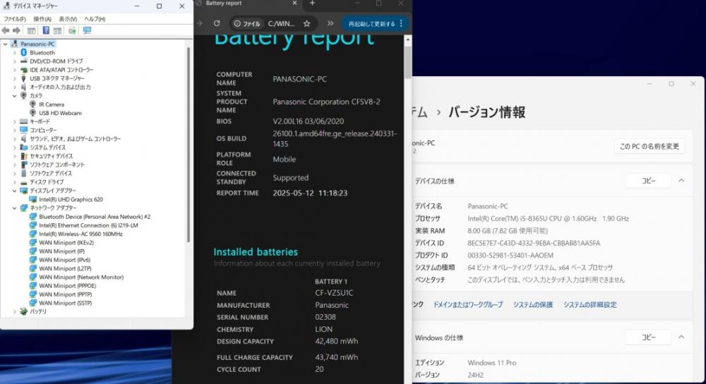This screenshot has width=706, height=384.
Task: Open システムの保護 link
Action: 532,305
